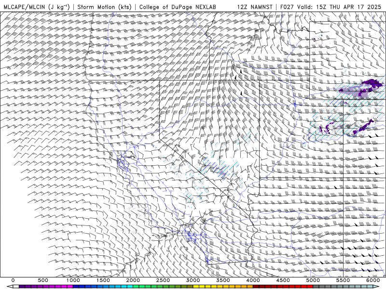
Task: Click the 0 label on the color scale
Action: click(x=13, y=280)
